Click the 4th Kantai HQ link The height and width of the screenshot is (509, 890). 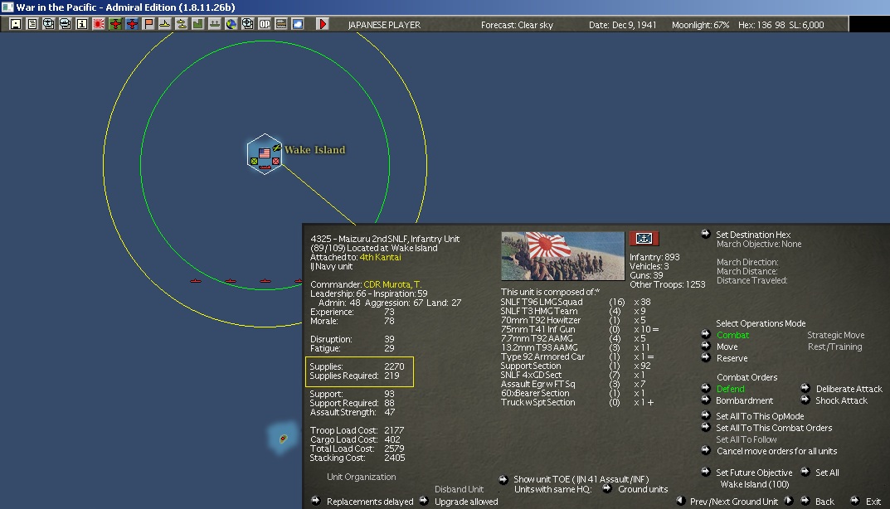pyautogui.click(x=380, y=257)
